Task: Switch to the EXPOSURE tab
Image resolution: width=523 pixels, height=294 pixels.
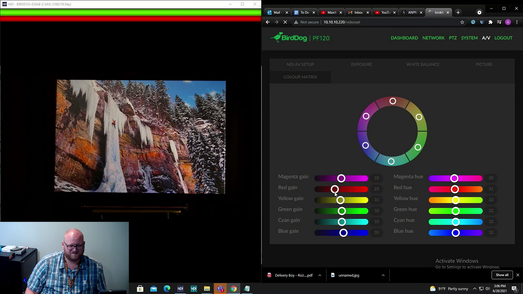Action: click(362, 64)
